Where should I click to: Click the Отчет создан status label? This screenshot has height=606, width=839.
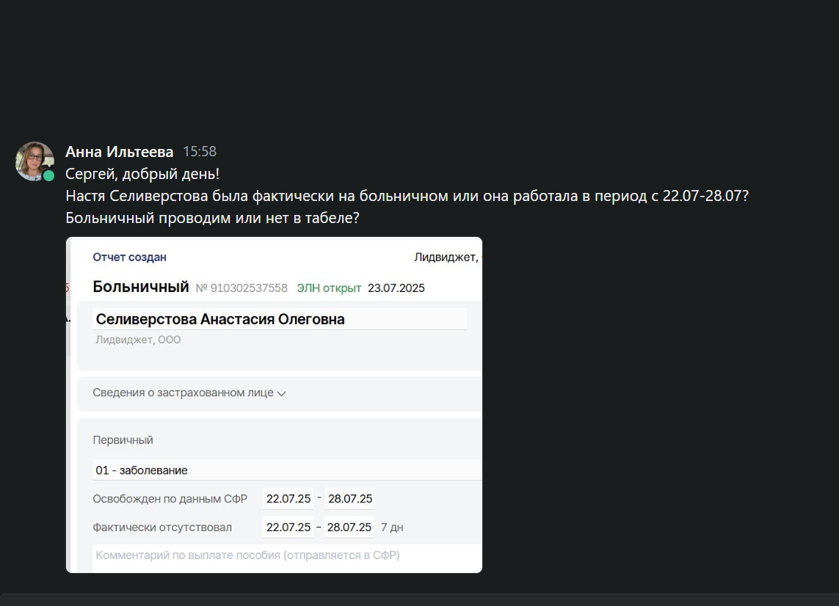tap(129, 258)
